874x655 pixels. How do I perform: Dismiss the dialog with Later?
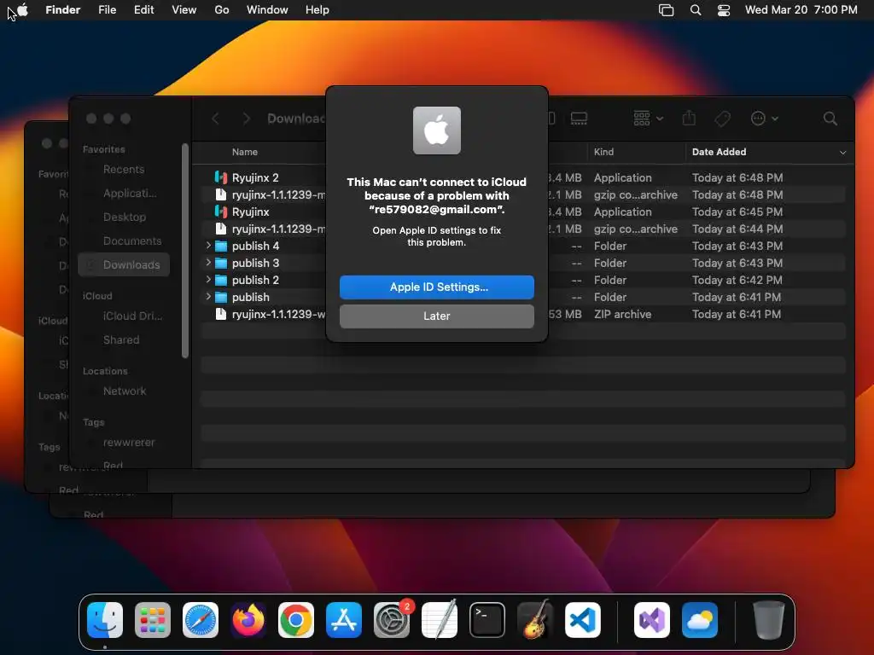click(x=437, y=316)
